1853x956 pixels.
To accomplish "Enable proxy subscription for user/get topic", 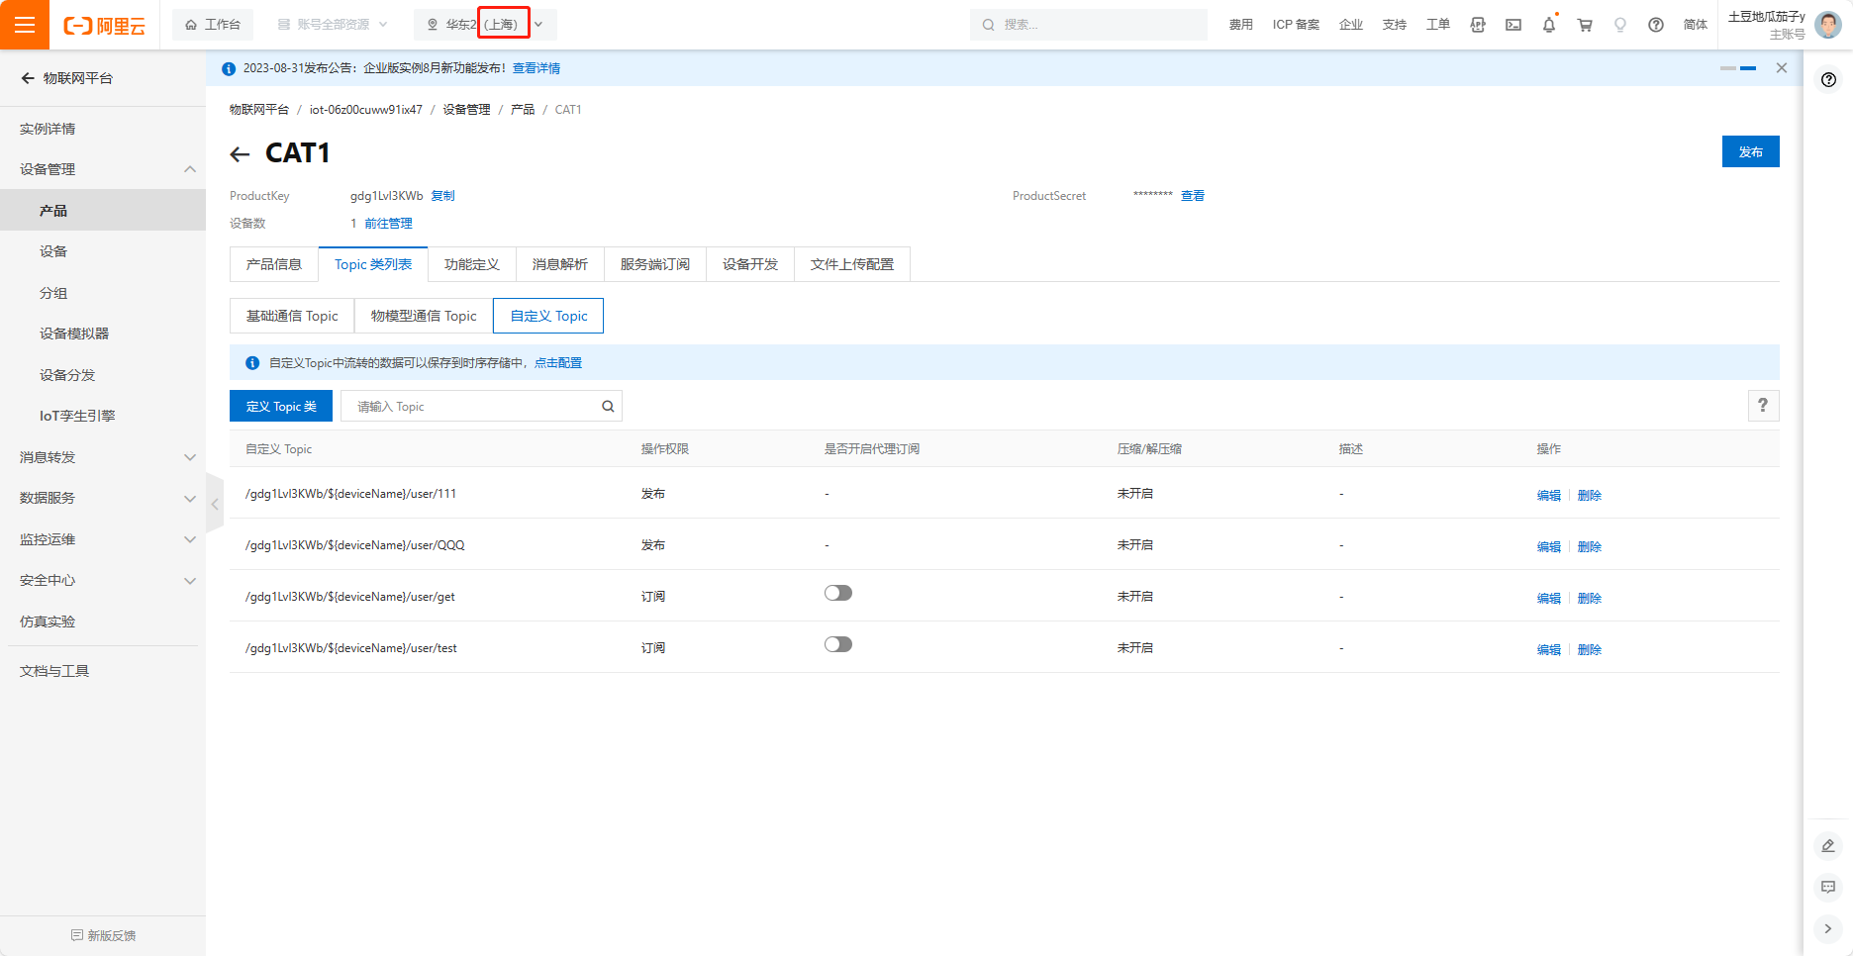I will 838,594.
